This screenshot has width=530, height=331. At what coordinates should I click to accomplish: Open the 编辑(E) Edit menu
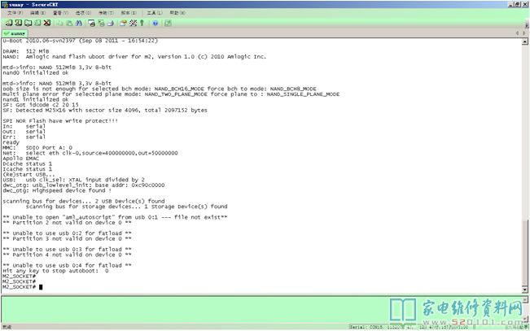pyautogui.click(x=37, y=13)
